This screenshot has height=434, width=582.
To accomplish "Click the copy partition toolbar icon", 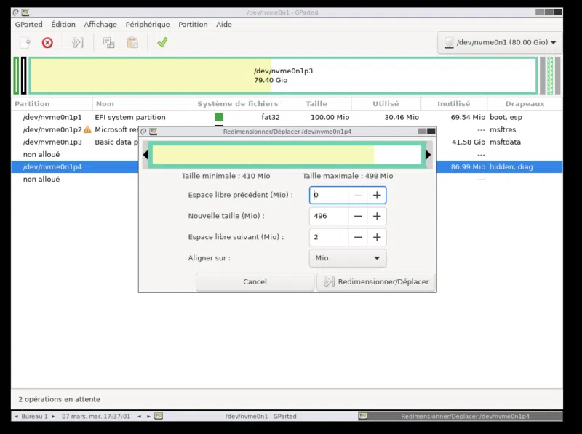I will (x=108, y=43).
